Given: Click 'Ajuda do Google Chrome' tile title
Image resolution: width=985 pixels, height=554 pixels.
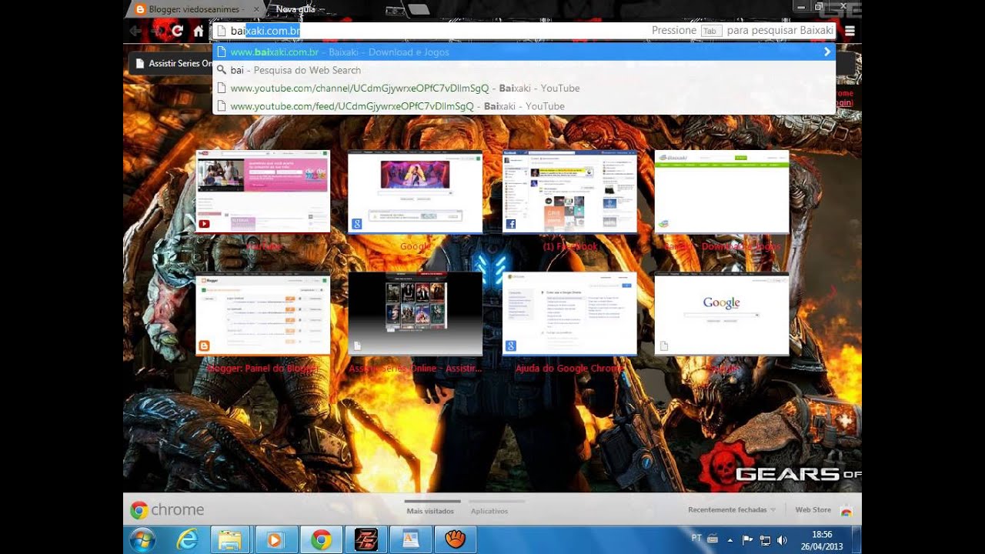Looking at the screenshot, I should pos(569,369).
